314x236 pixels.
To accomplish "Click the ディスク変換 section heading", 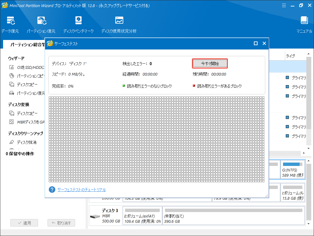I will click(x=19, y=104).
